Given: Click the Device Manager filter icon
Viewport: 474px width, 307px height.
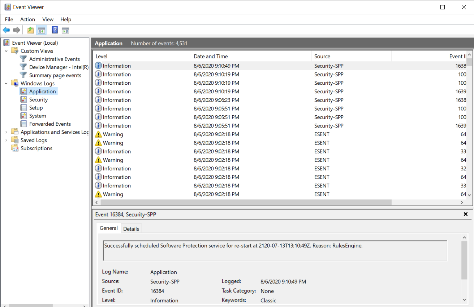Looking at the screenshot, I should pos(23,67).
